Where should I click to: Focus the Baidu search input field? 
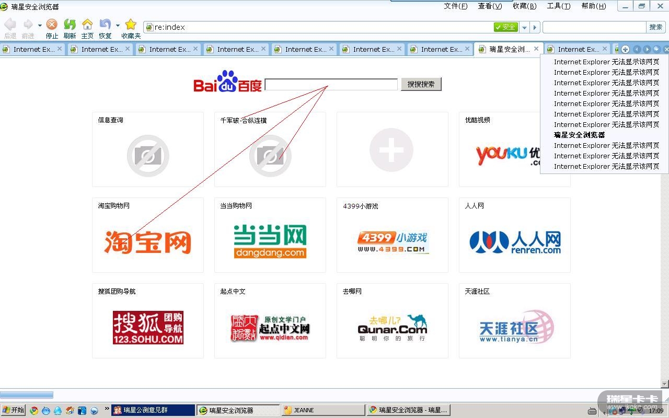(x=331, y=84)
